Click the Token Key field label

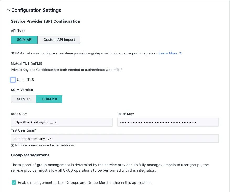tap(126, 114)
